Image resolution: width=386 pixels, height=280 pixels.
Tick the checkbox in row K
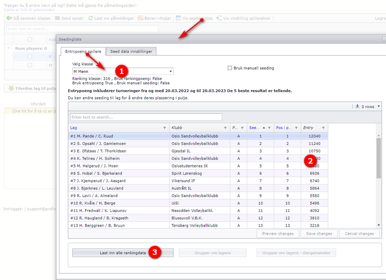30,56
